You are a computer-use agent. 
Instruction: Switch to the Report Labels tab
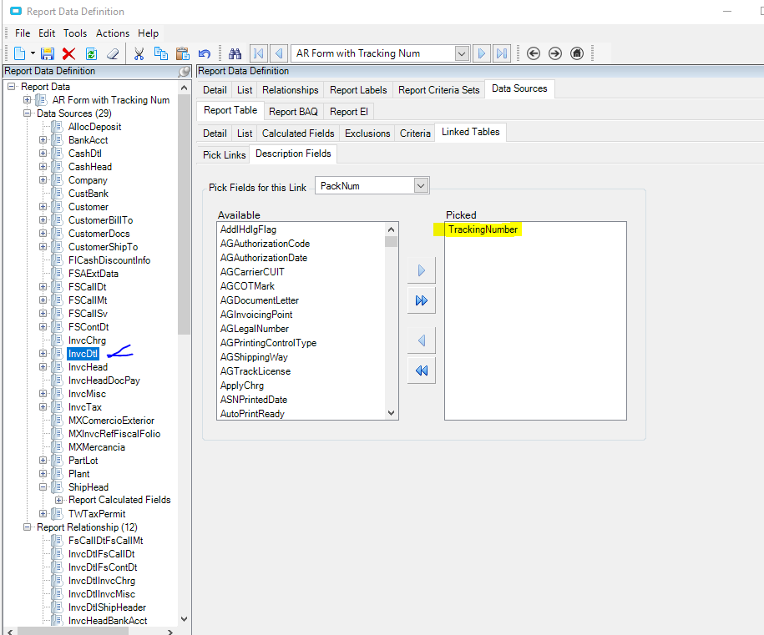(358, 90)
